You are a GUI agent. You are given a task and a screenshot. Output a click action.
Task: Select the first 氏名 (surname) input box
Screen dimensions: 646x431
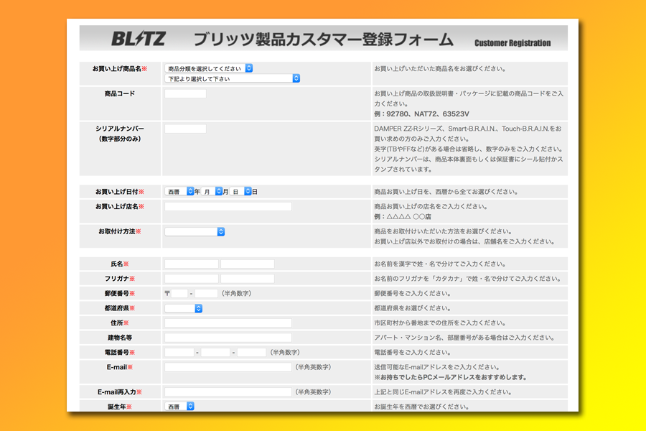[x=192, y=264]
